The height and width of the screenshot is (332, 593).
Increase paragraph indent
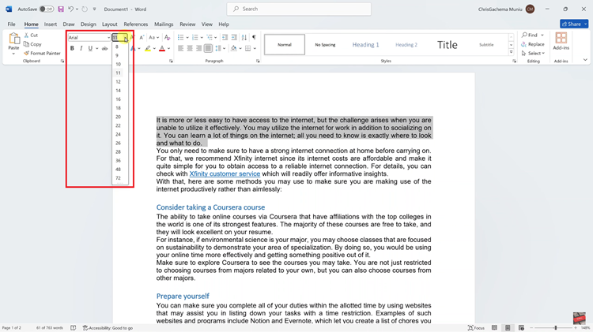234,37
